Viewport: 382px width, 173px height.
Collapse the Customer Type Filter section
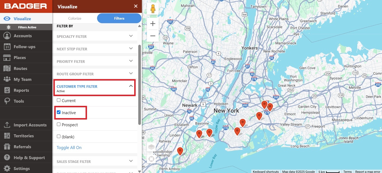coord(95,88)
